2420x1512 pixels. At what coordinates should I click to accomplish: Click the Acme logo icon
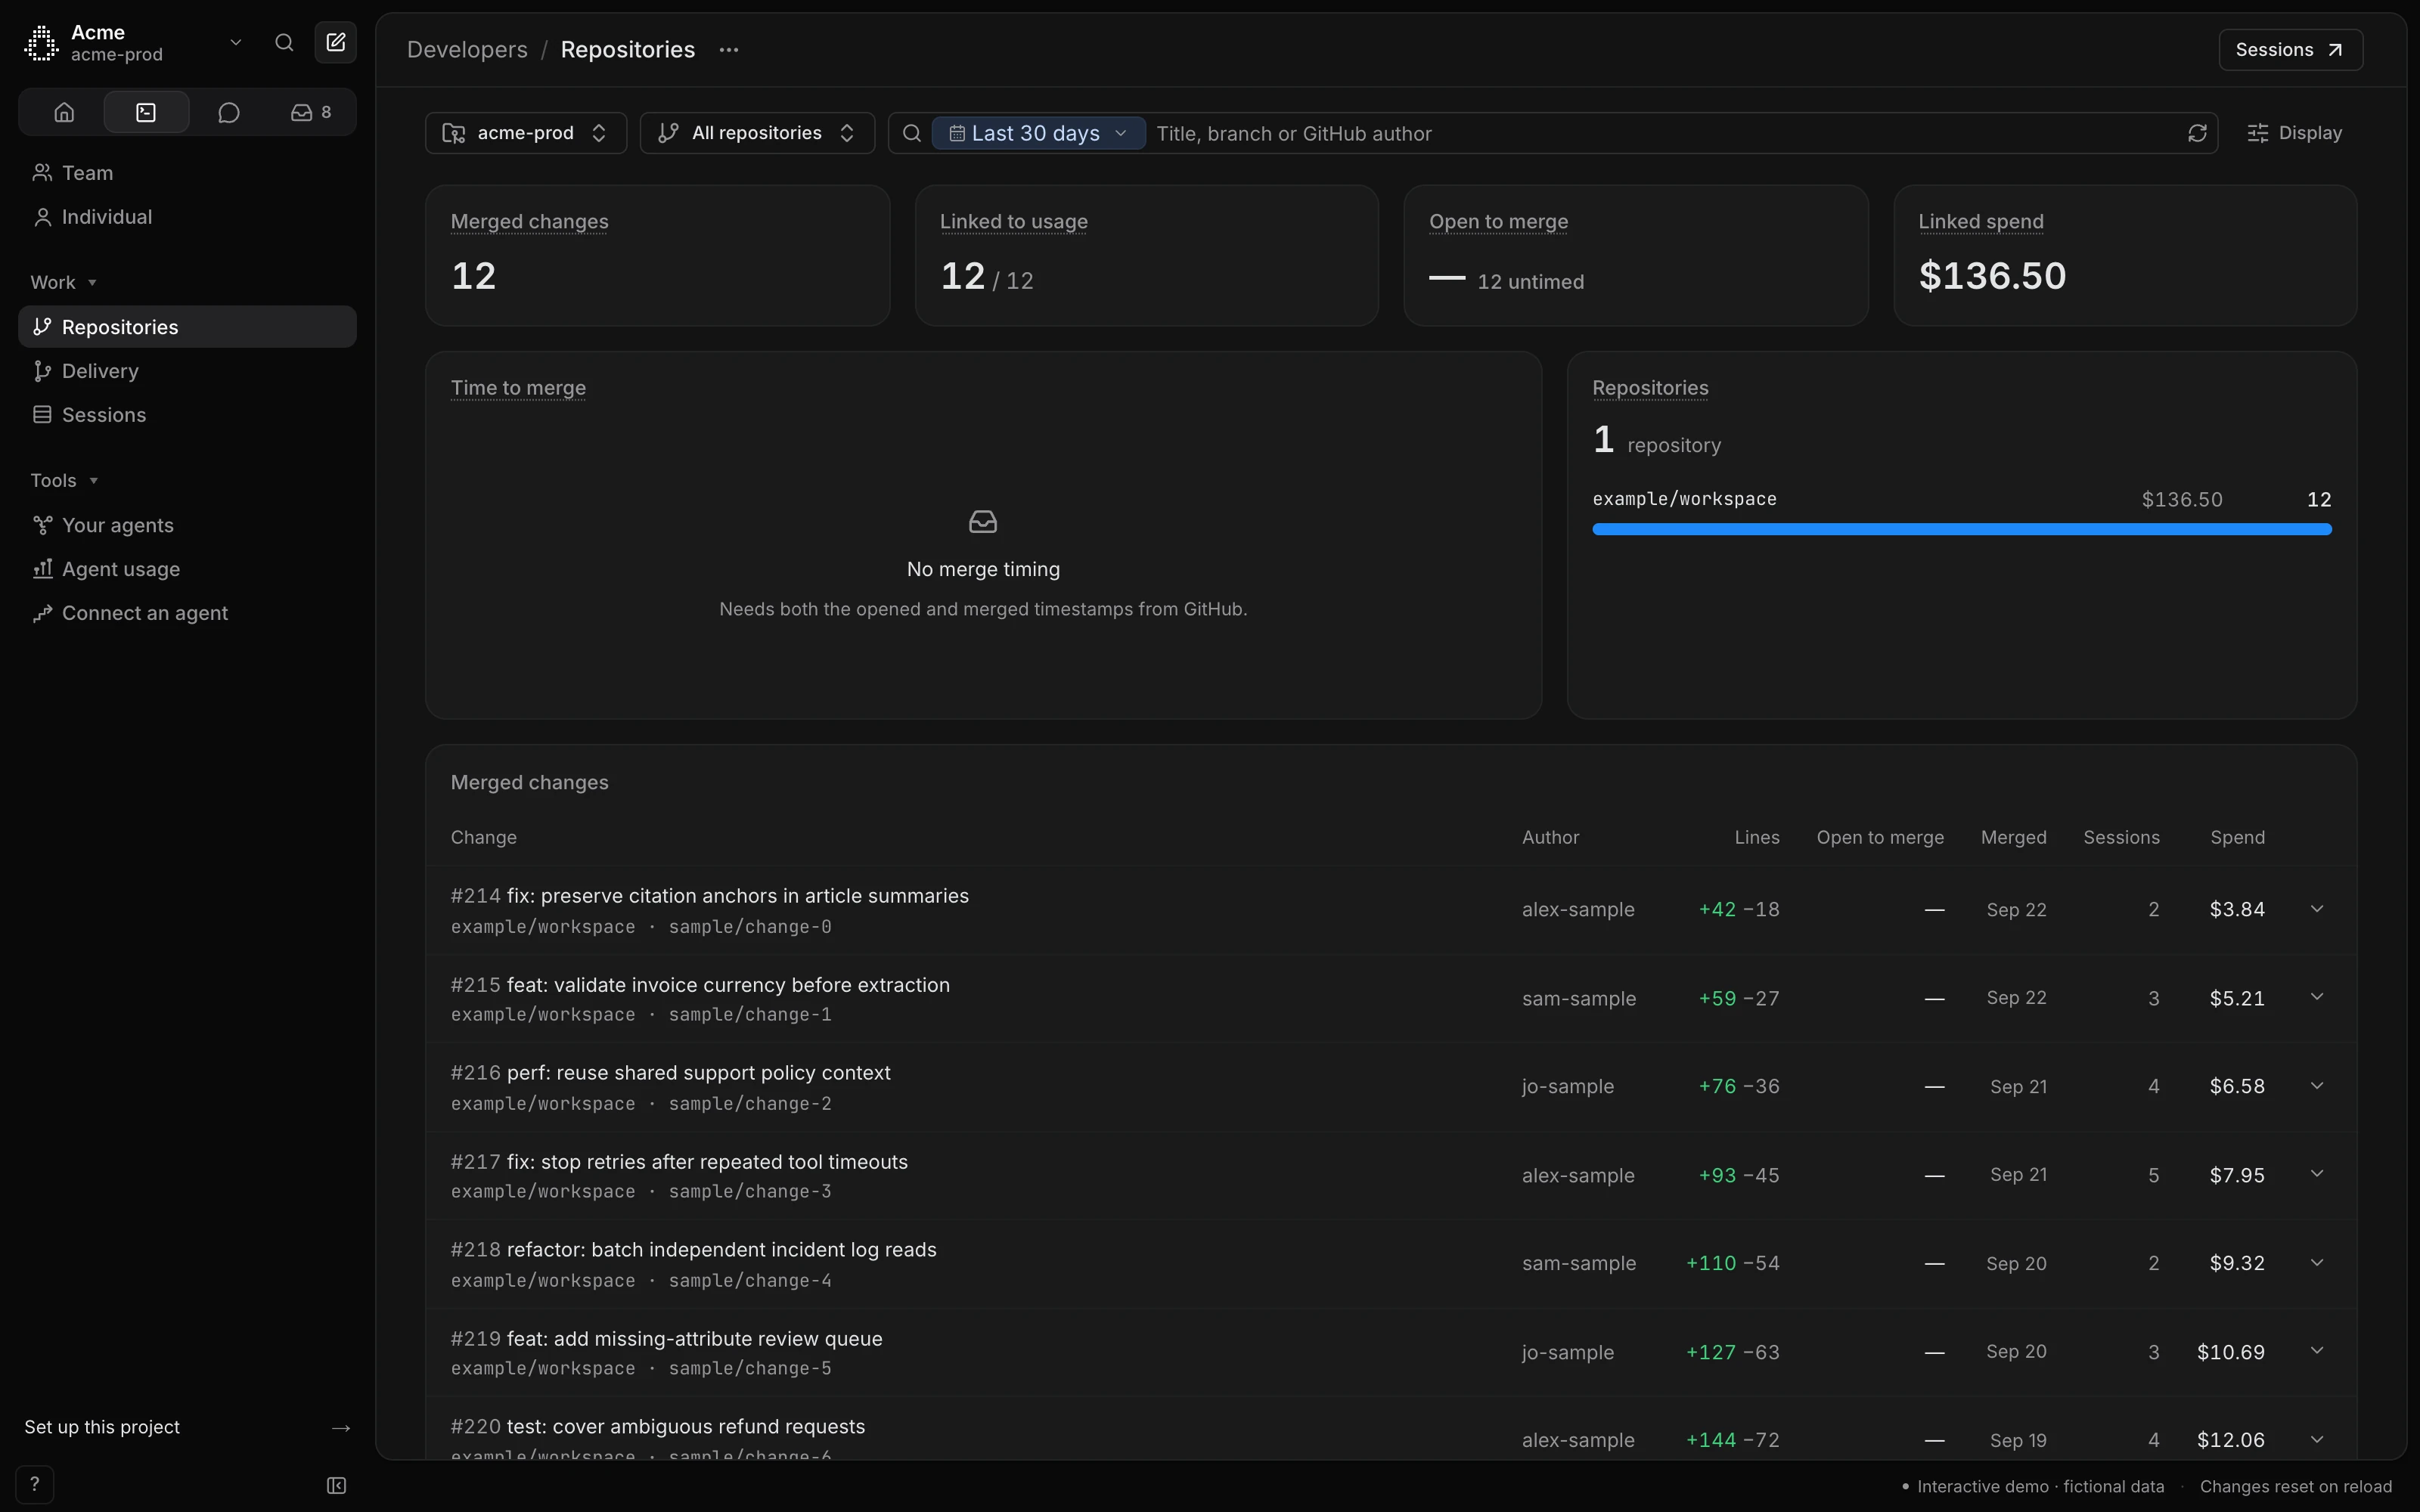coord(41,43)
